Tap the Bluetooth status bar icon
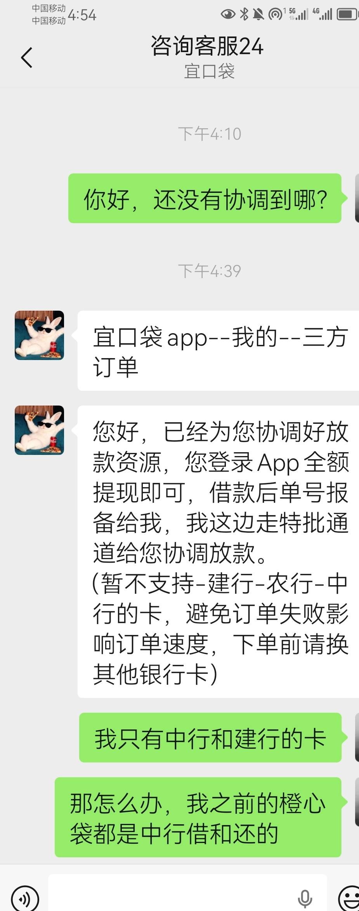 244,14
